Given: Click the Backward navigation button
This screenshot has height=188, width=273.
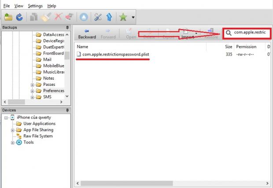Looking at the screenshot, I should [87, 34].
